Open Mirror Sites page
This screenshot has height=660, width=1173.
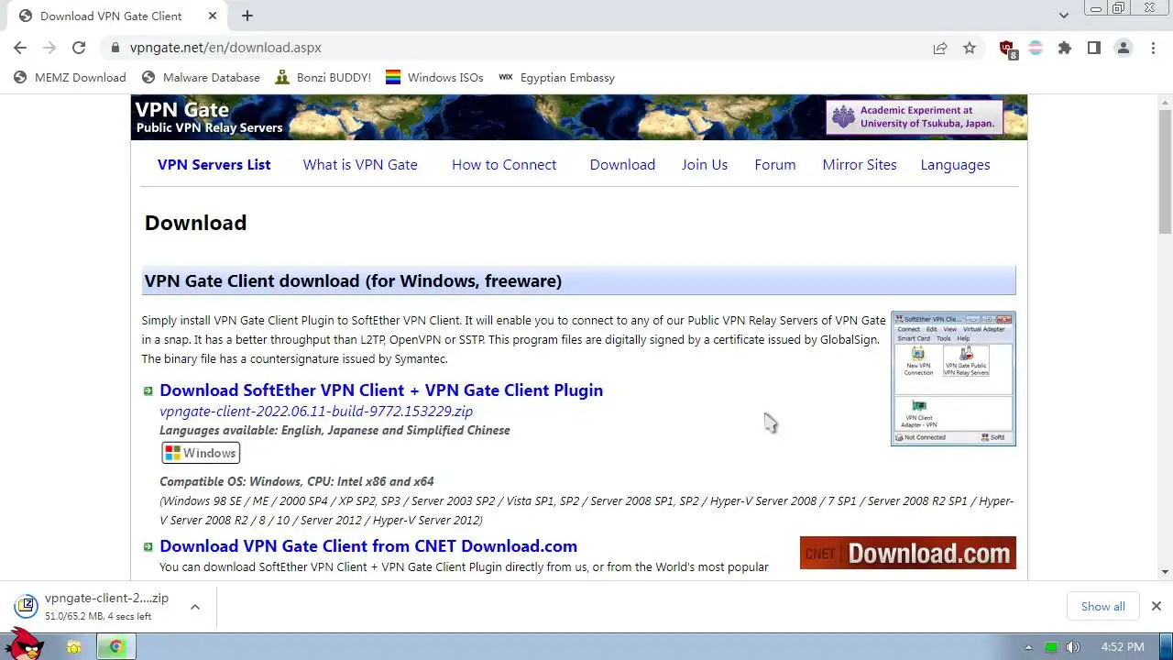click(x=860, y=165)
